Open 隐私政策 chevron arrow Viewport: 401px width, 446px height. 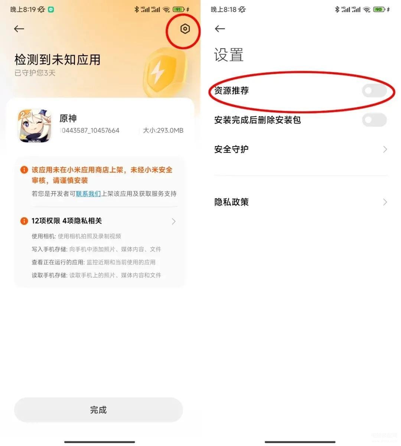click(x=385, y=202)
